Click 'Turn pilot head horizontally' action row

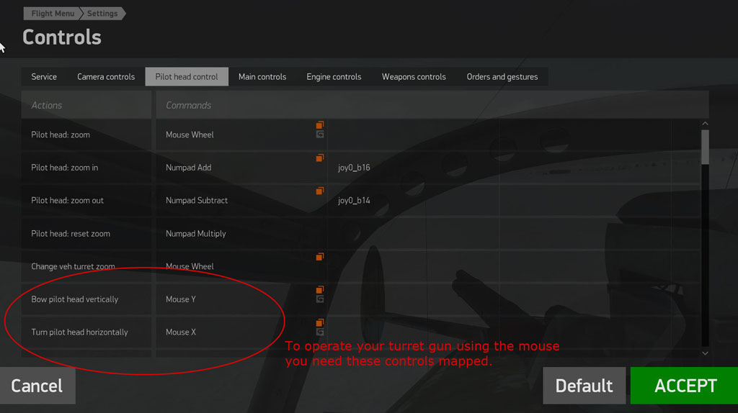(x=86, y=332)
